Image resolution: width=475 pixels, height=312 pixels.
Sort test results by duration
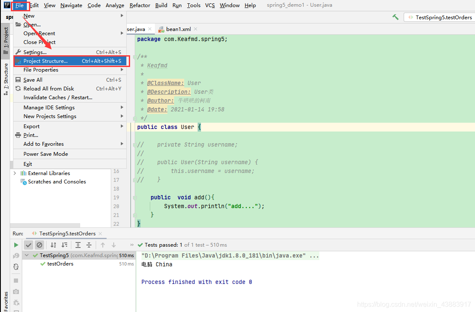pyautogui.click(x=65, y=245)
